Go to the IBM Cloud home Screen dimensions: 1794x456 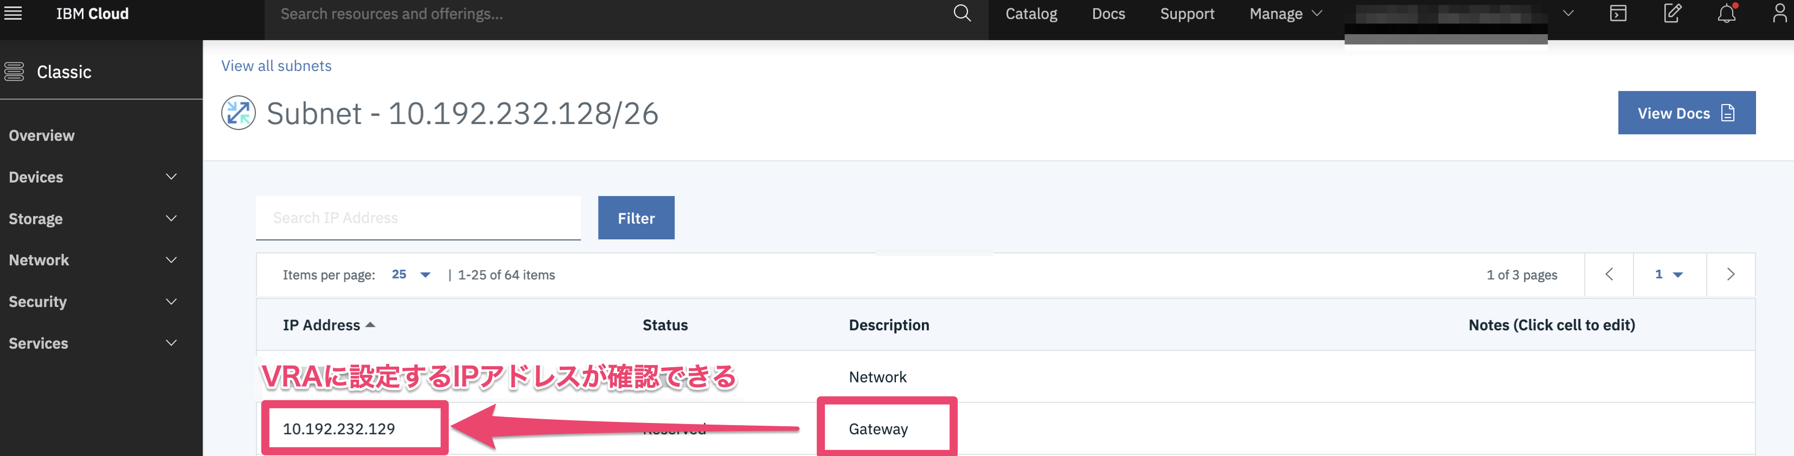93,14
